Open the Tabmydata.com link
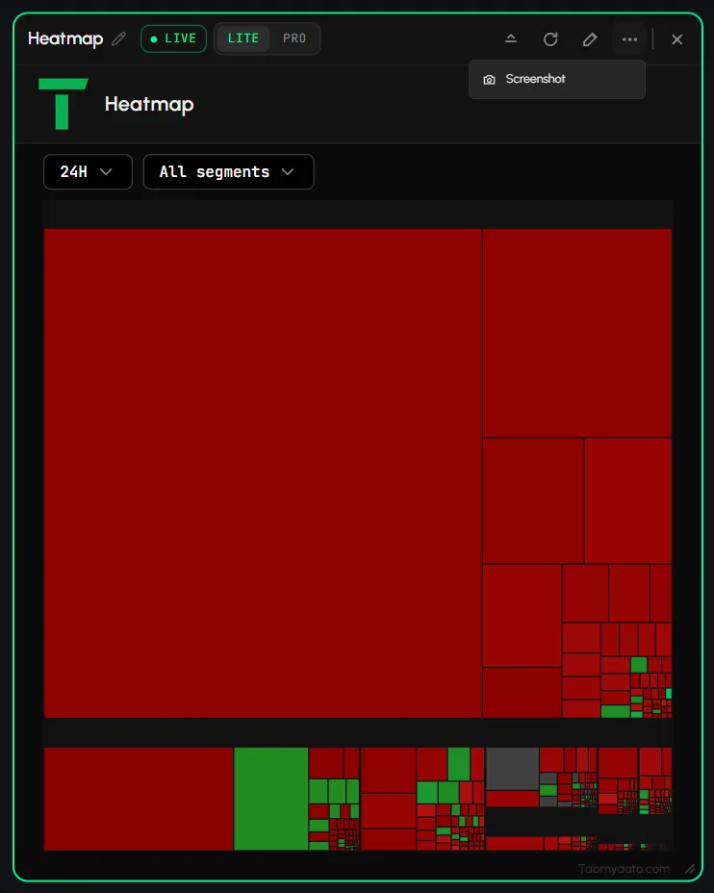Image resolution: width=714 pixels, height=893 pixels. [x=625, y=869]
